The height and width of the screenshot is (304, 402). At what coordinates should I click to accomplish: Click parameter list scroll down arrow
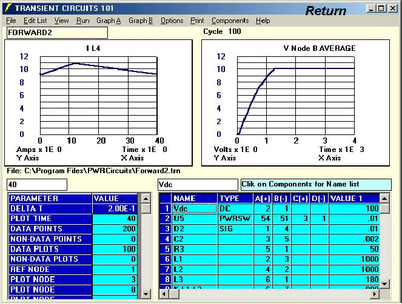coord(145,294)
